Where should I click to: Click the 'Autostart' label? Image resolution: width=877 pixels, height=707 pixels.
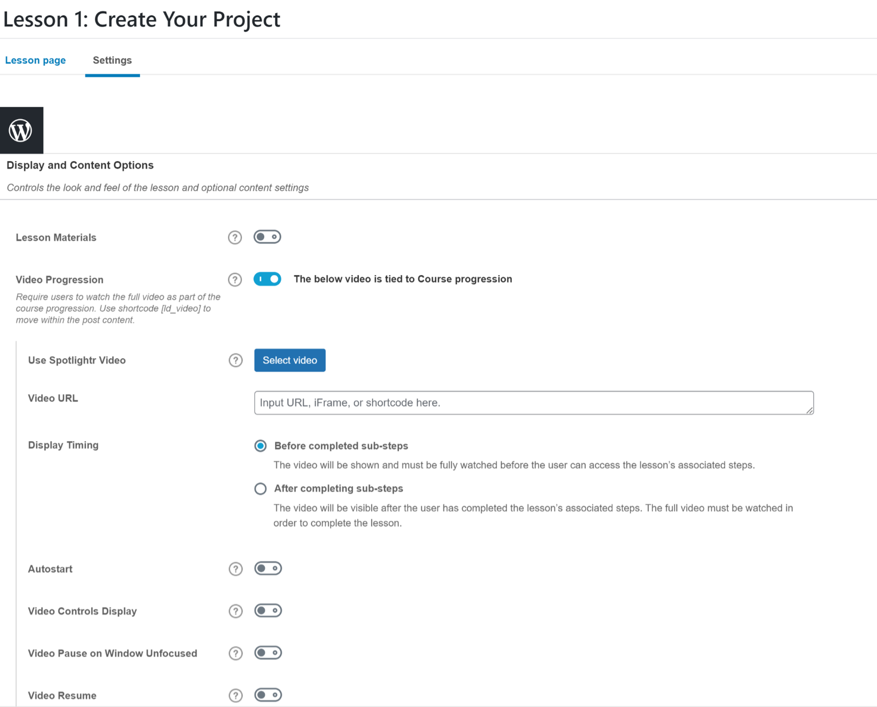[x=50, y=569]
